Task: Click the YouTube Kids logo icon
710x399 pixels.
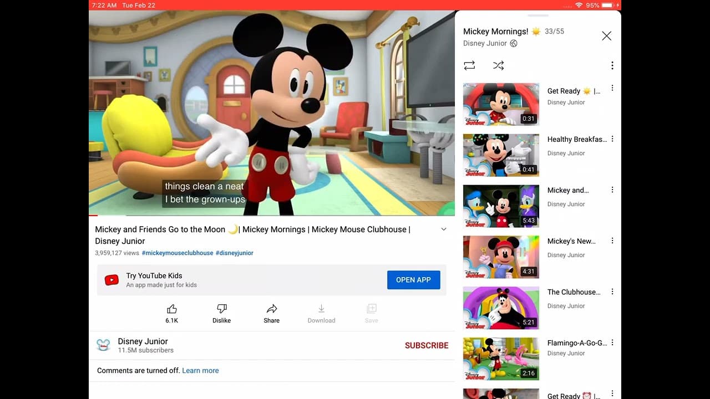Action: (111, 280)
